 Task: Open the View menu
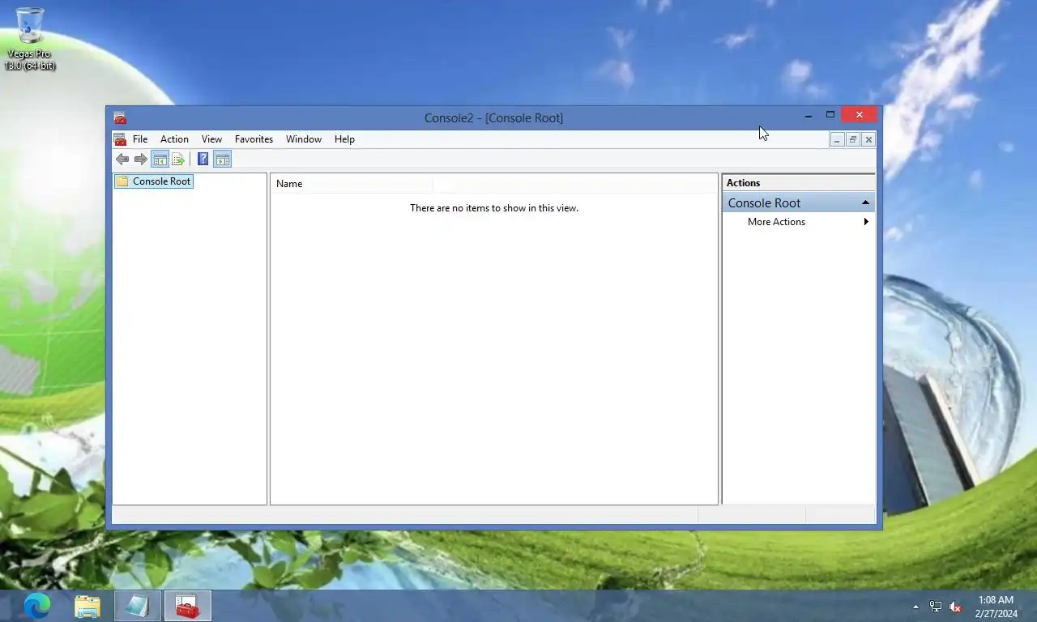point(211,139)
